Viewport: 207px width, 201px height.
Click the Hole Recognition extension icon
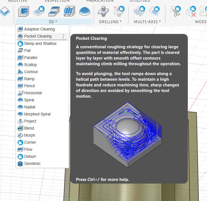pyautogui.click(x=119, y=11)
